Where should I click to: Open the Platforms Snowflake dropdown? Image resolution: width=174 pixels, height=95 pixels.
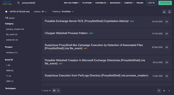[63, 11]
